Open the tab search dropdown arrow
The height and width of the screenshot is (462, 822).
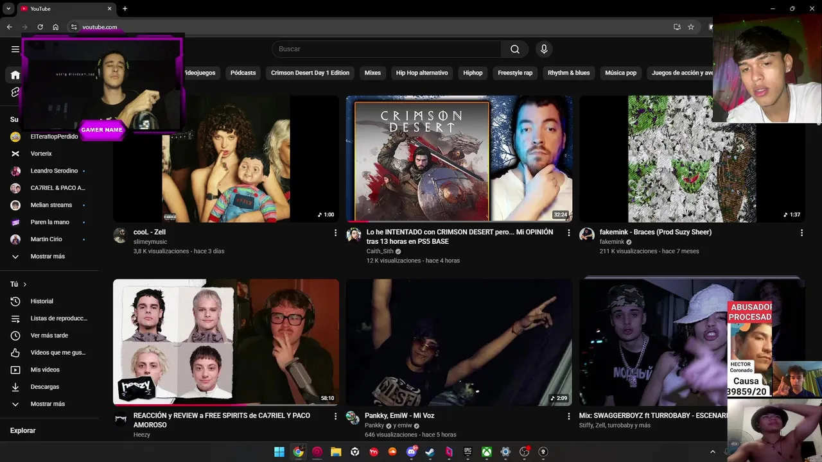(8, 8)
